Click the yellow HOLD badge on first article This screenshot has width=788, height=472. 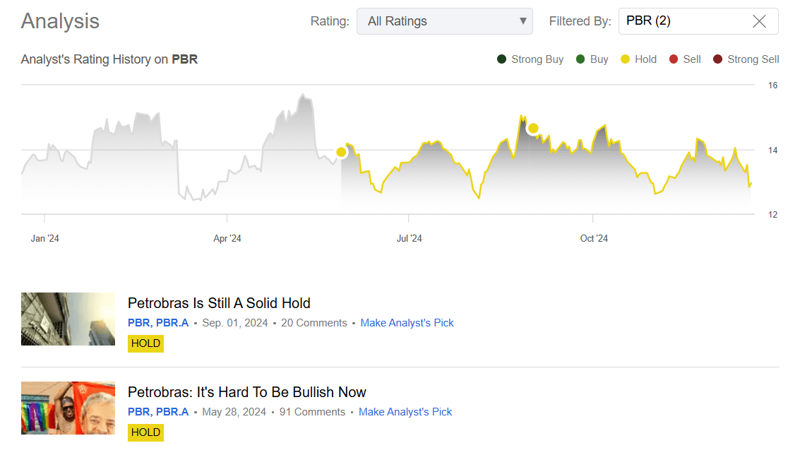pos(145,343)
